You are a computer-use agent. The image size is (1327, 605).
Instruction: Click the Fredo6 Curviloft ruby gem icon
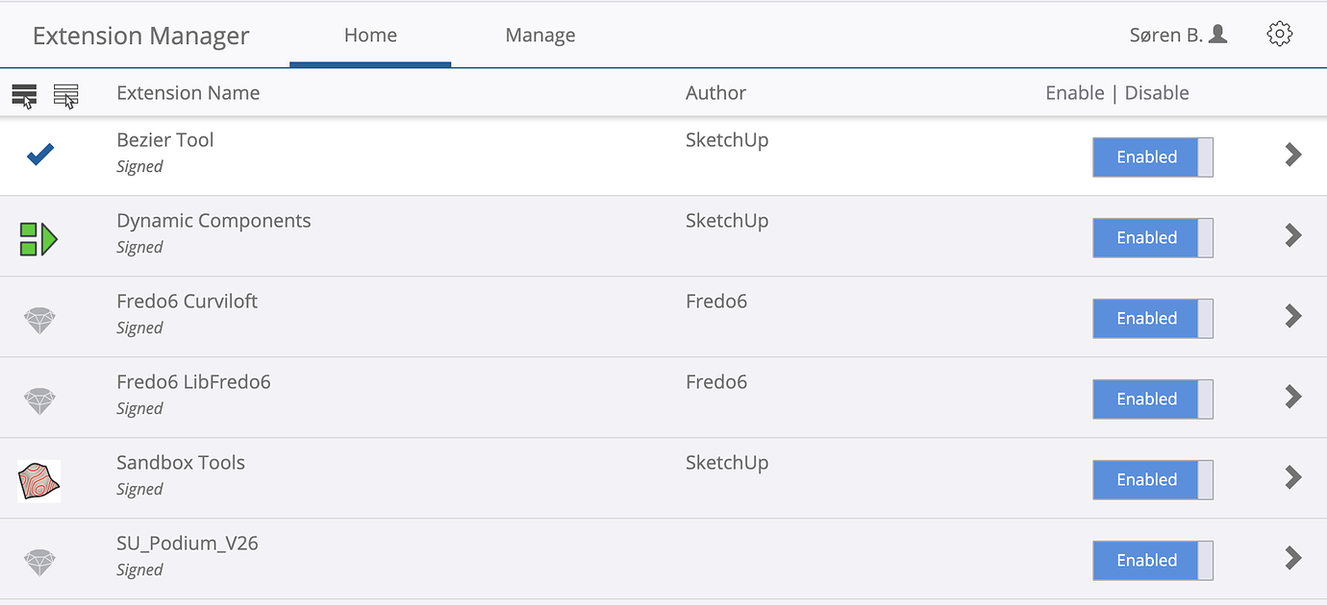(39, 320)
